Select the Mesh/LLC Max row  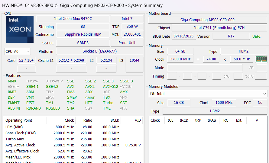73,157
